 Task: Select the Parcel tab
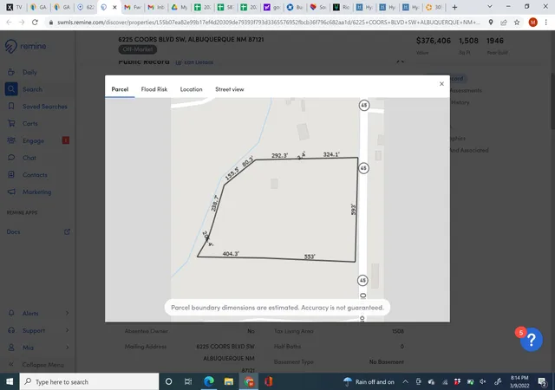tap(120, 89)
